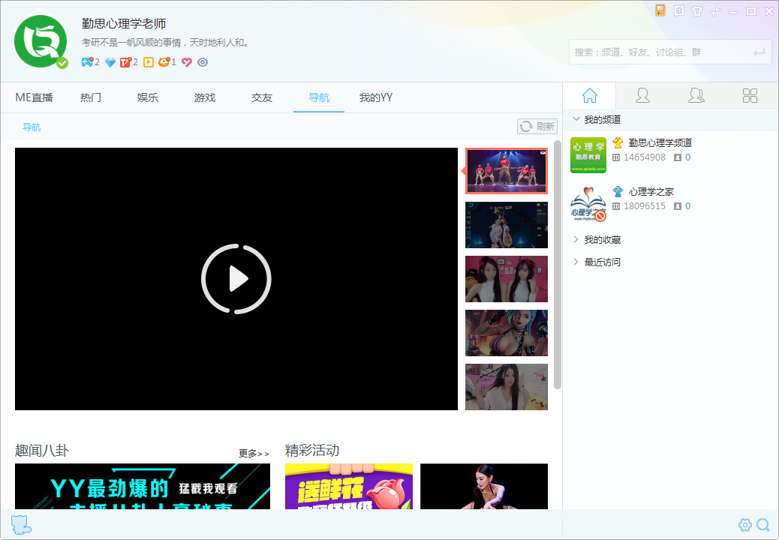Select the 交友 tab
Viewport: 779px width, 540px height.
(x=262, y=97)
